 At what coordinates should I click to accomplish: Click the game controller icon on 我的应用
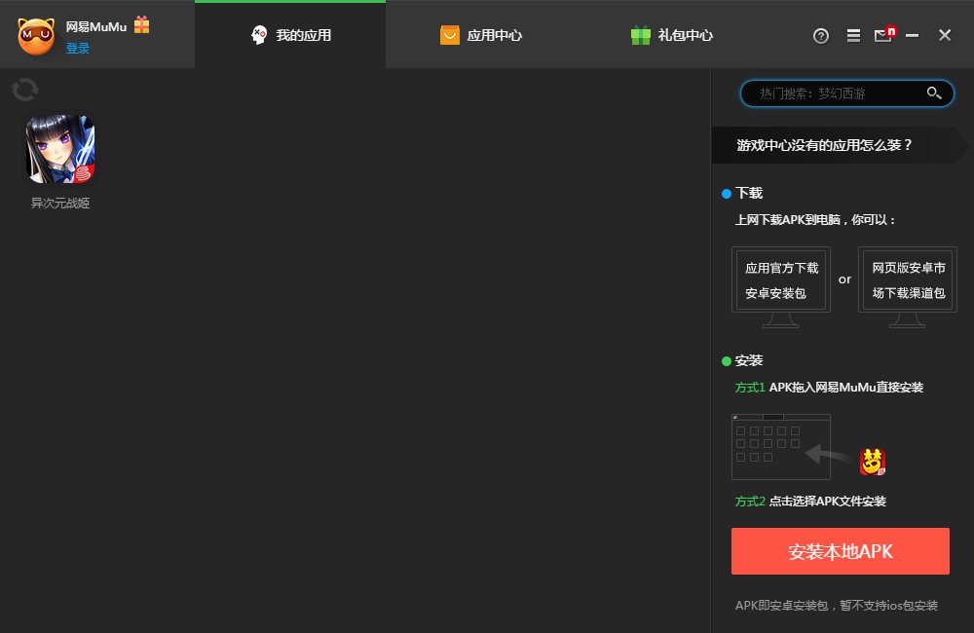pyautogui.click(x=259, y=35)
